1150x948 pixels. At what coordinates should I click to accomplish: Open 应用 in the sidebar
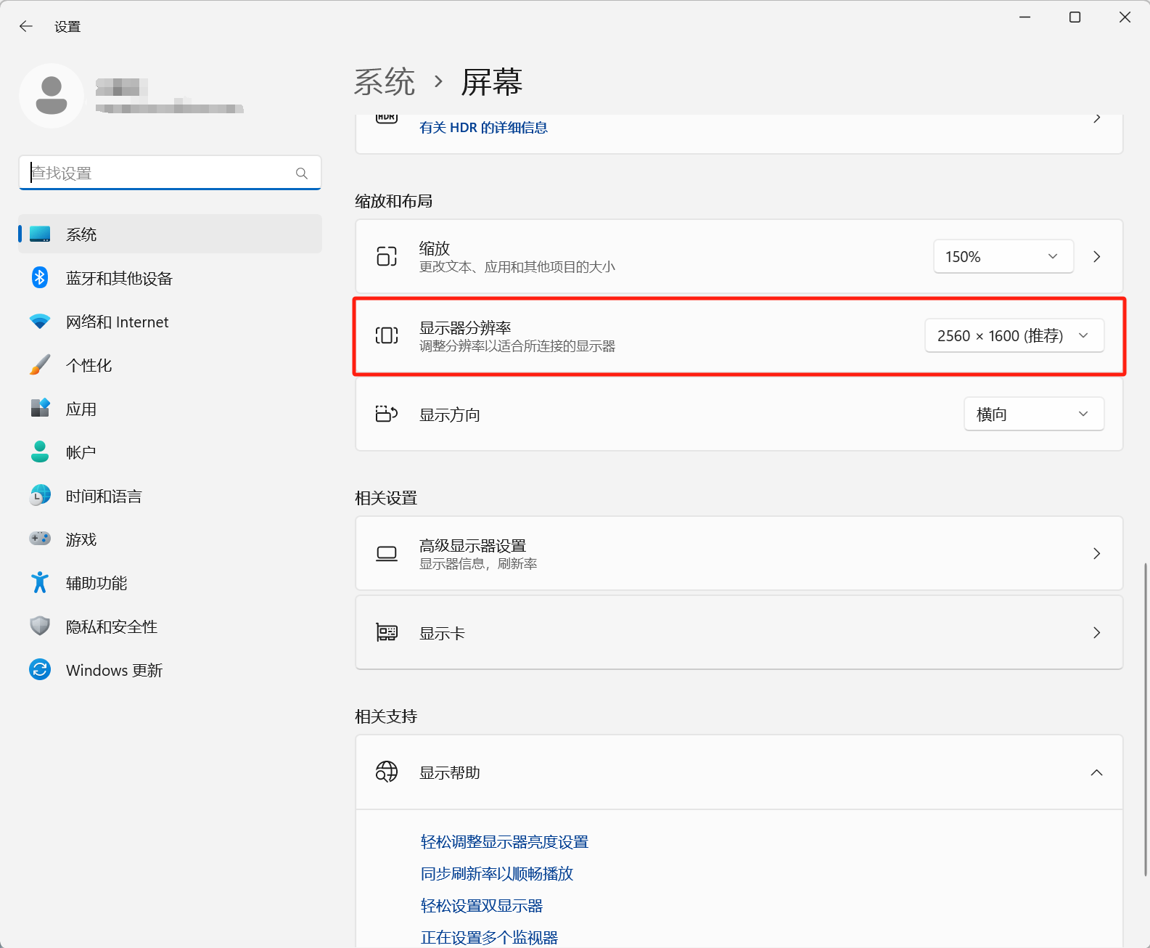(170, 408)
